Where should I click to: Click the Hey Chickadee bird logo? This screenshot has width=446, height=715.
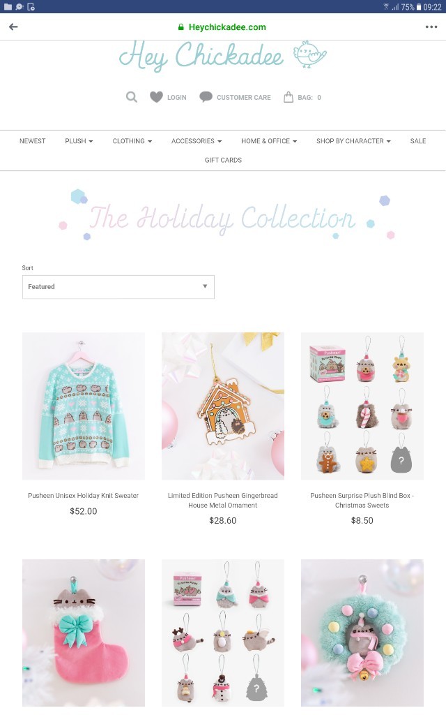pos(310,54)
